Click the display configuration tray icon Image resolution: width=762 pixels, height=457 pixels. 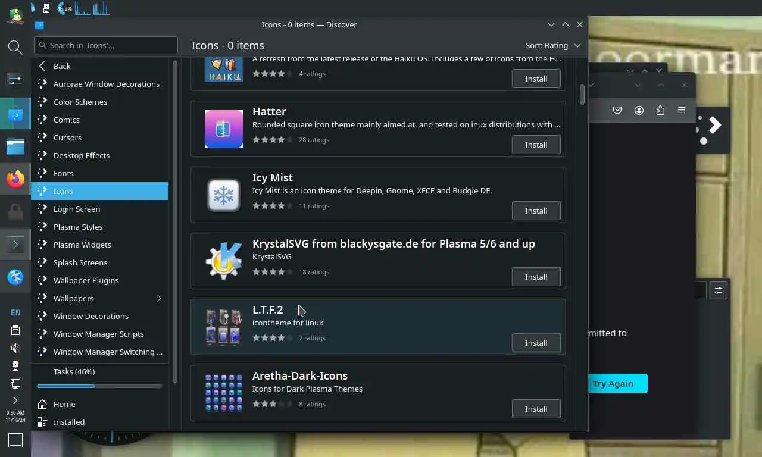coord(15,383)
